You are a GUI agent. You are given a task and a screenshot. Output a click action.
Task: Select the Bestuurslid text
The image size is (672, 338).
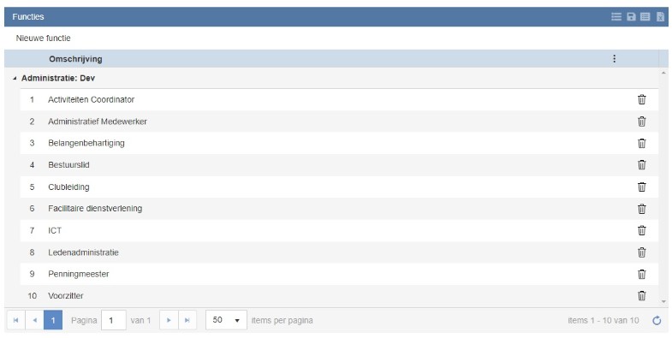pyautogui.click(x=68, y=164)
